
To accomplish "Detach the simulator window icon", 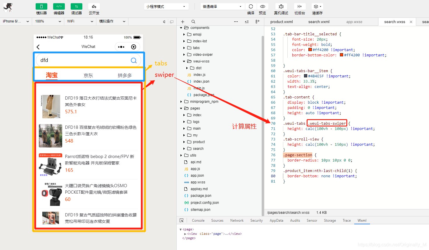I will coord(172,22).
